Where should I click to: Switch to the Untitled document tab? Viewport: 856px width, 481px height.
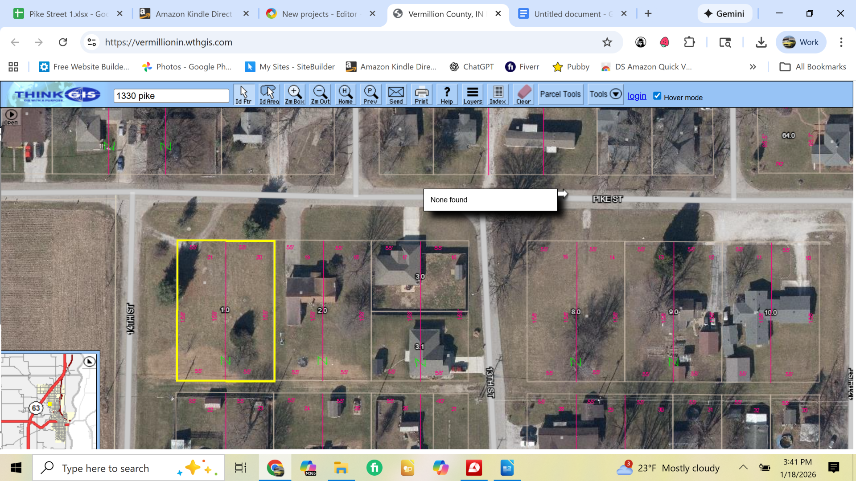click(x=567, y=14)
